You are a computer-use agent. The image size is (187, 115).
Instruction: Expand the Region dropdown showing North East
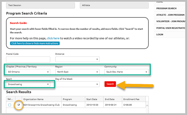[x=77, y=72]
